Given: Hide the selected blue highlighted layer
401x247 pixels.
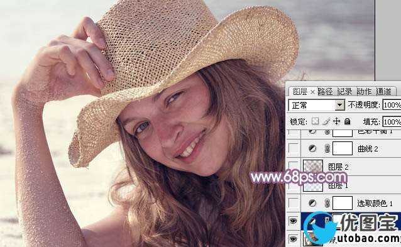Looking at the screenshot, I should tap(293, 221).
